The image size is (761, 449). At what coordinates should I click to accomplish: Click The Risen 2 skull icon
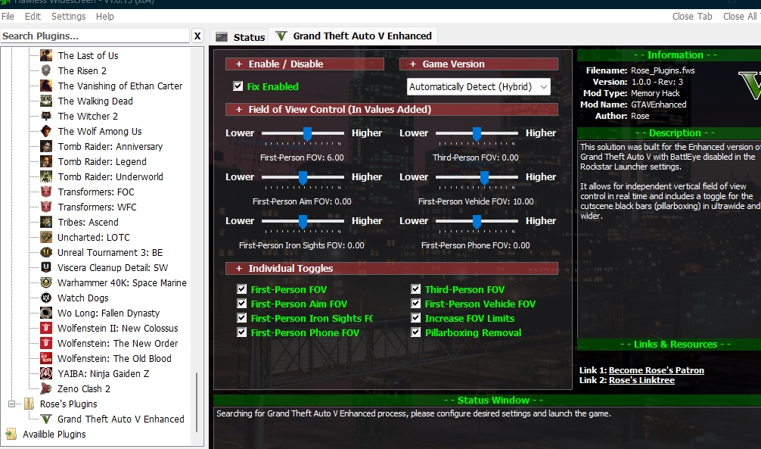(x=46, y=70)
